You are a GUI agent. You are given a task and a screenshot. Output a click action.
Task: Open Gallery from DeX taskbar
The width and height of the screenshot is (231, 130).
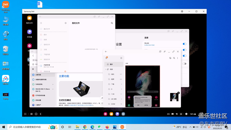tap(105, 114)
